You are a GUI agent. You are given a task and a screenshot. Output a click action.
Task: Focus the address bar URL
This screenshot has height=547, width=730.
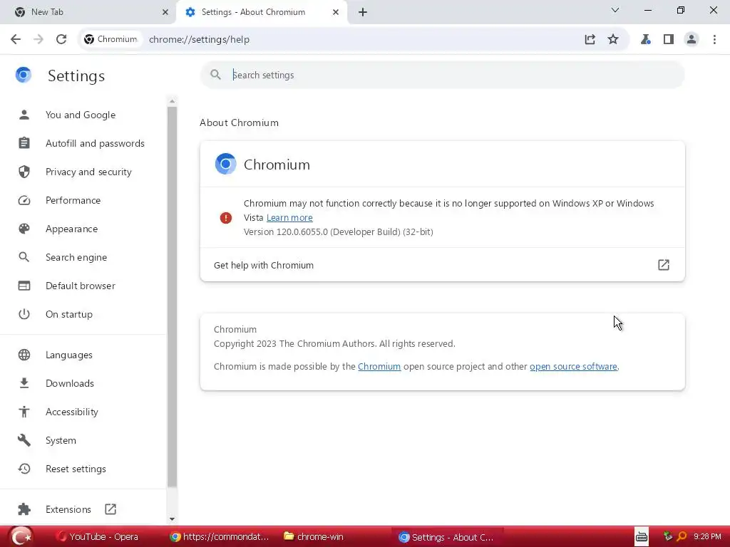pos(200,40)
